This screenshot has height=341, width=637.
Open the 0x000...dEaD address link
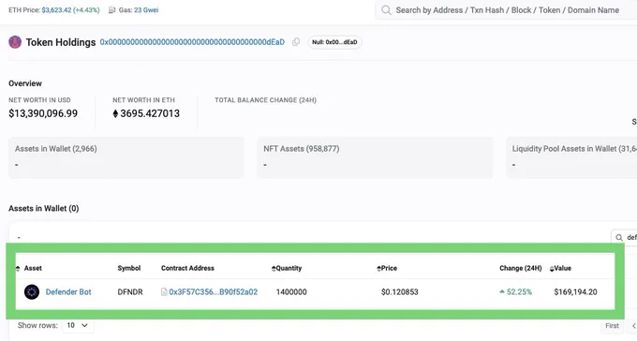pyautogui.click(x=192, y=42)
